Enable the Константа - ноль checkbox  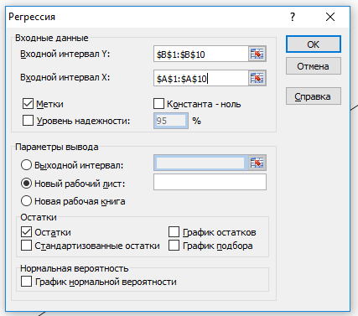tap(158, 104)
